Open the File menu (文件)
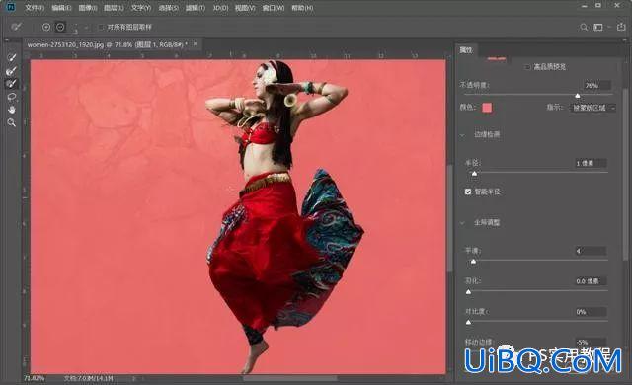632x385 pixels. (x=35, y=8)
